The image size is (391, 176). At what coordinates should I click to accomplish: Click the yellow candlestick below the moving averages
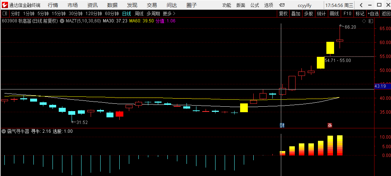tap(244, 108)
